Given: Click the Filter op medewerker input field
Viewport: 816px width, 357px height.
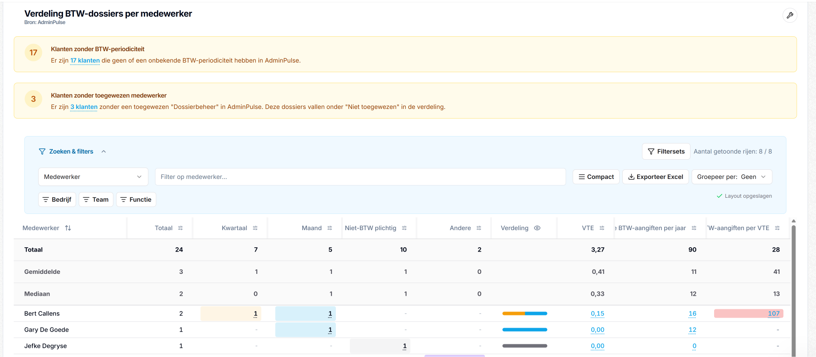Looking at the screenshot, I should tap(360, 177).
